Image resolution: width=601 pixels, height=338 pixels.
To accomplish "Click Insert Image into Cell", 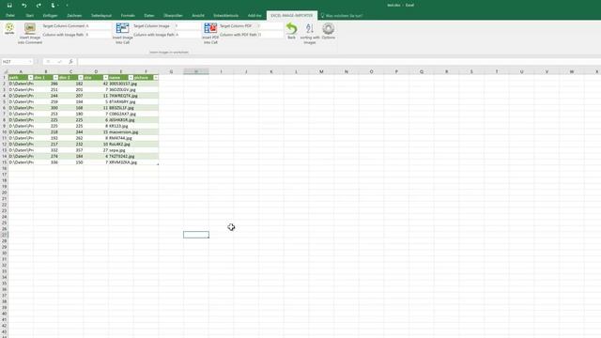I will point(122,34).
